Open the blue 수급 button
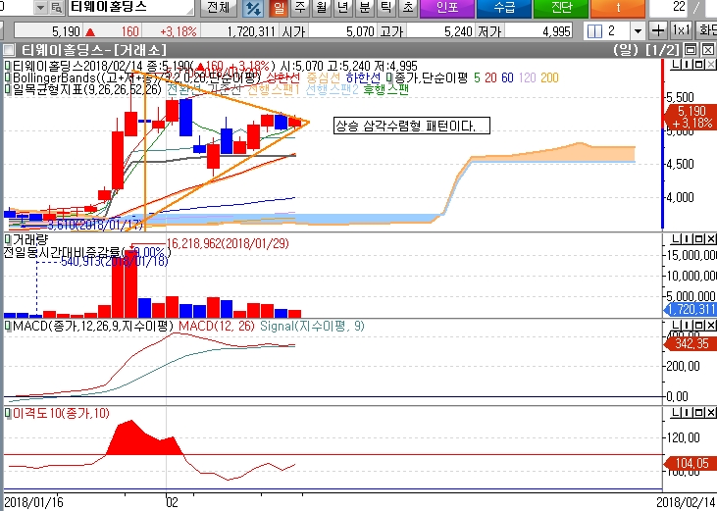Image resolution: width=717 pixels, height=511 pixels. coord(504,8)
